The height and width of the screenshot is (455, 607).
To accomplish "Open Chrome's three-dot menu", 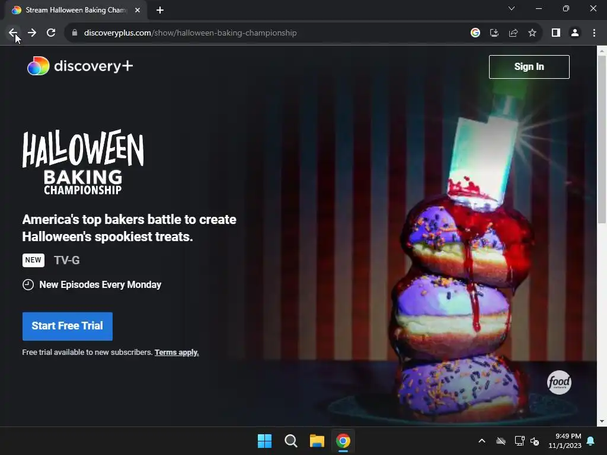I will 594,33.
